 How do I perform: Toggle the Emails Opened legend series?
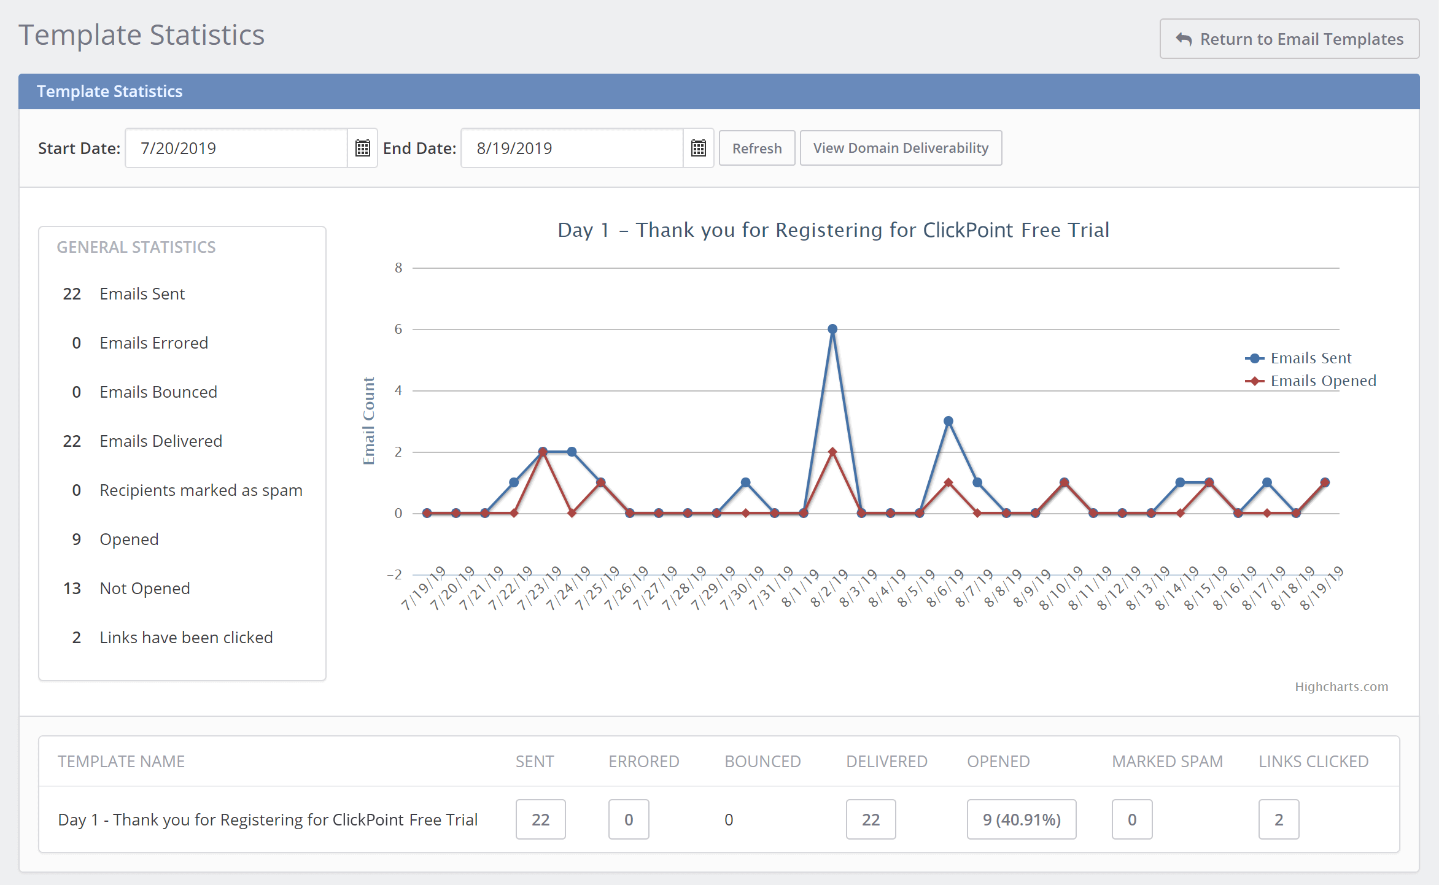coord(1311,381)
